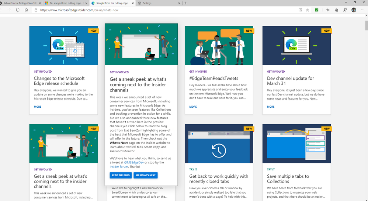The image size is (368, 201).
Task: Click the send feedback icon
Action: pos(345,10)
